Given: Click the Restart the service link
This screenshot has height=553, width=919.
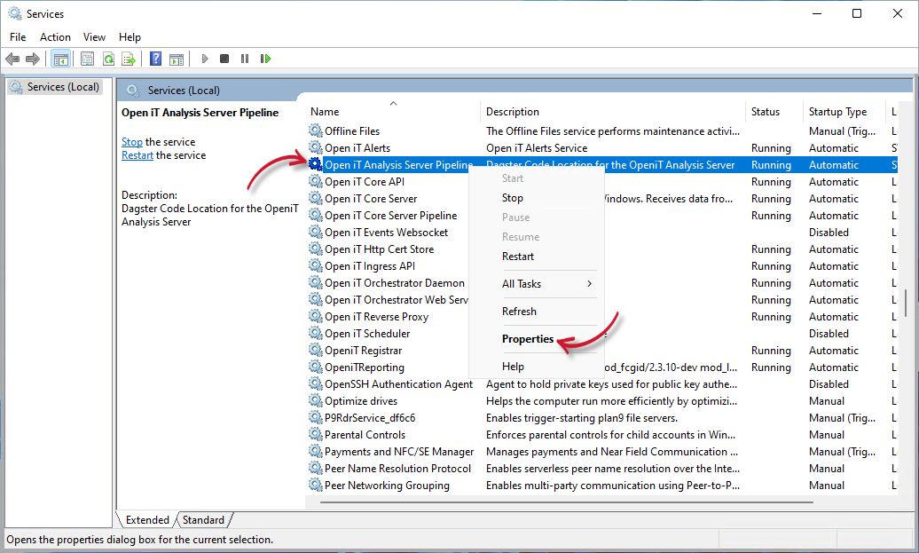Looking at the screenshot, I should [x=137, y=155].
